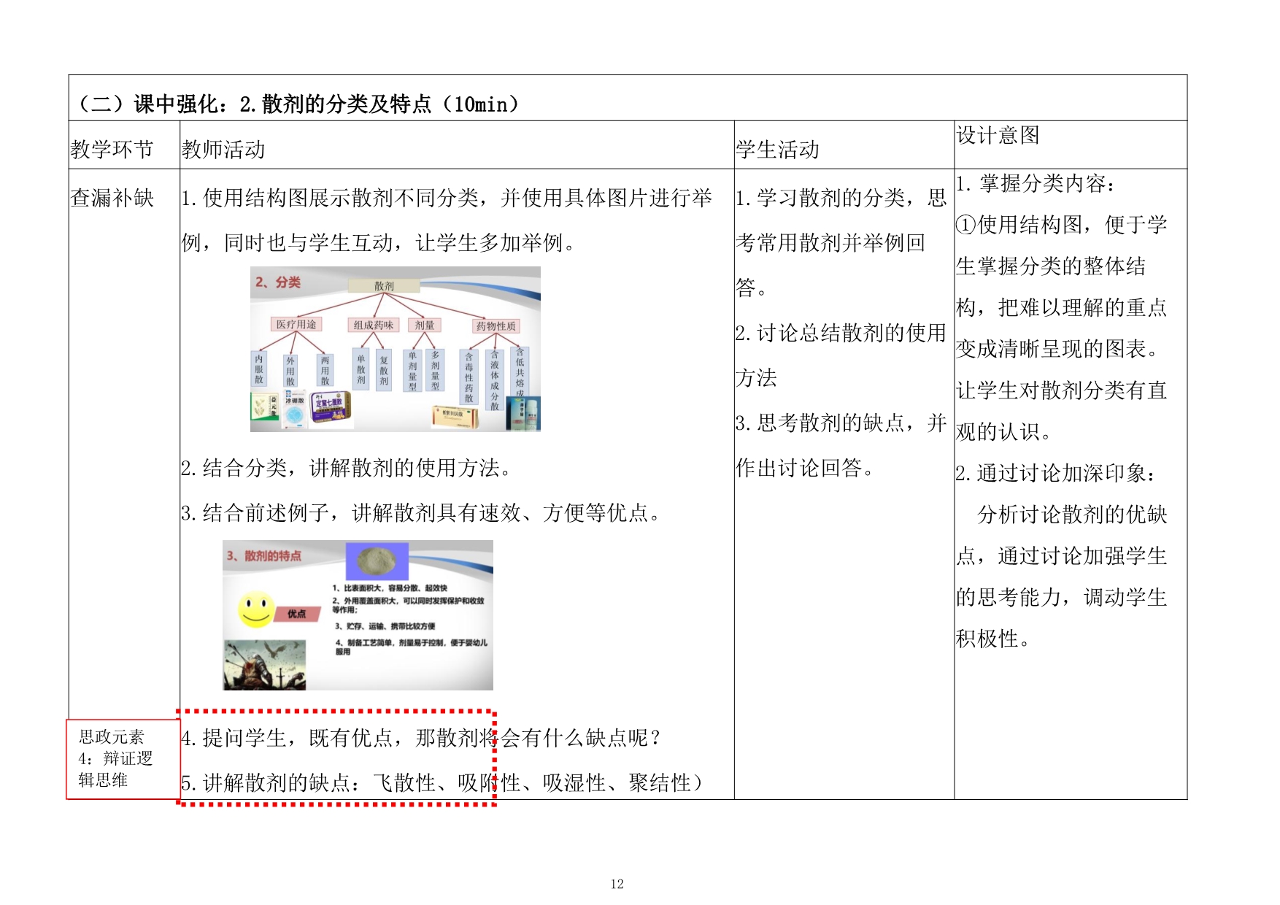Image resolution: width=1280 pixels, height=905 pixels.
Task: Click the 3、散剂的特点 slide title
Action: pos(263,555)
